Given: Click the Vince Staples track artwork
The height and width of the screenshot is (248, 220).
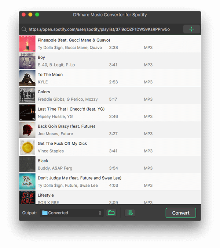Looking at the screenshot, I should [x=27, y=147].
